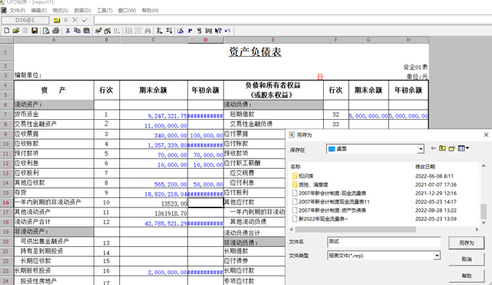Select the 知识库 folder
The height and width of the screenshot is (285, 492).
click(303, 176)
